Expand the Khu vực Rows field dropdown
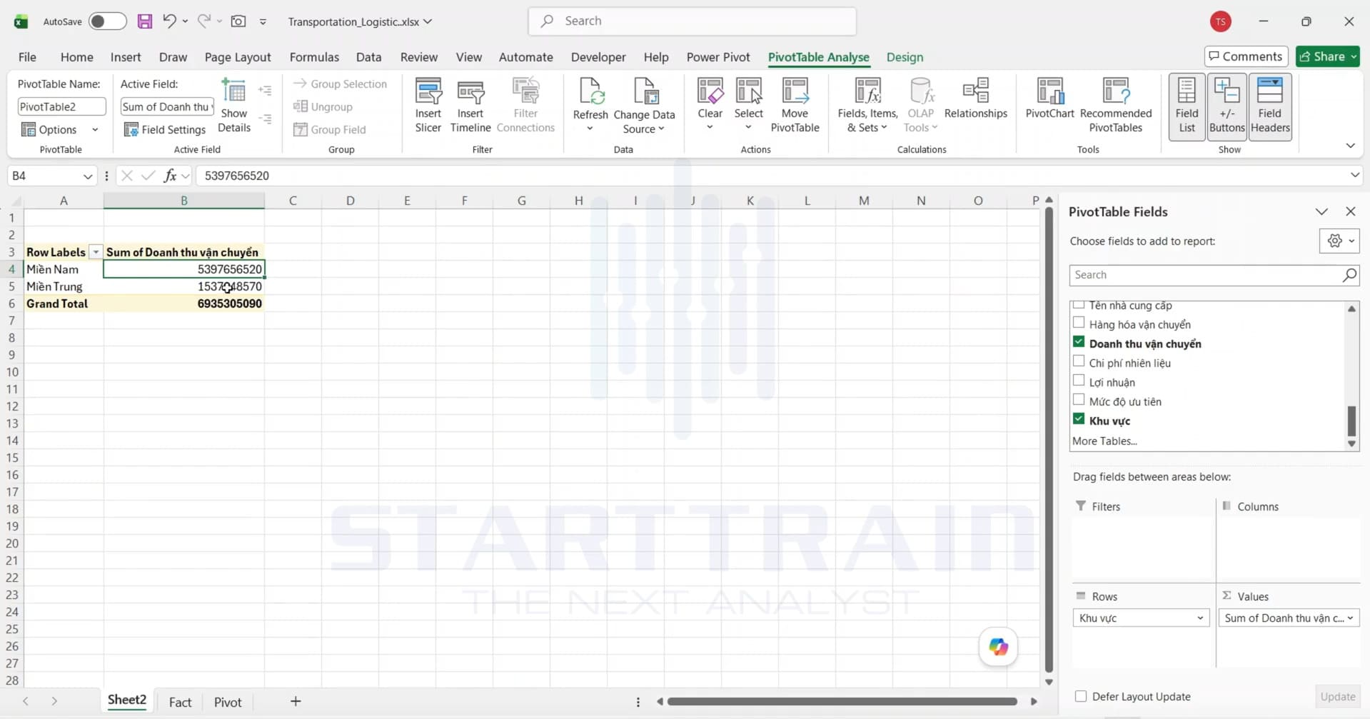The height and width of the screenshot is (719, 1370). click(1200, 618)
